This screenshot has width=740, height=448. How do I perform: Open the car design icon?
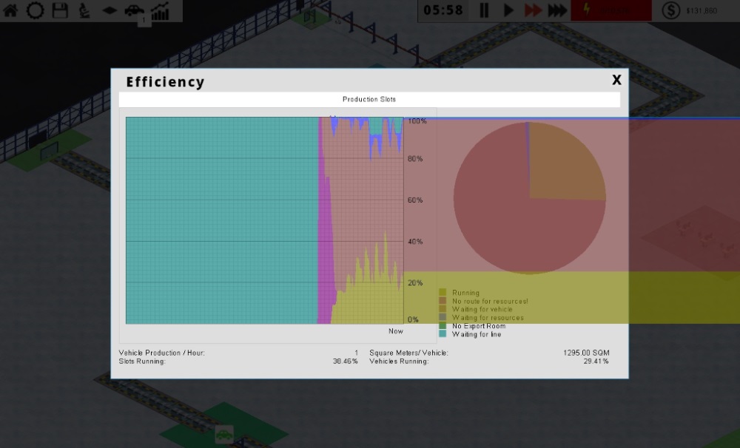pyautogui.click(x=135, y=10)
